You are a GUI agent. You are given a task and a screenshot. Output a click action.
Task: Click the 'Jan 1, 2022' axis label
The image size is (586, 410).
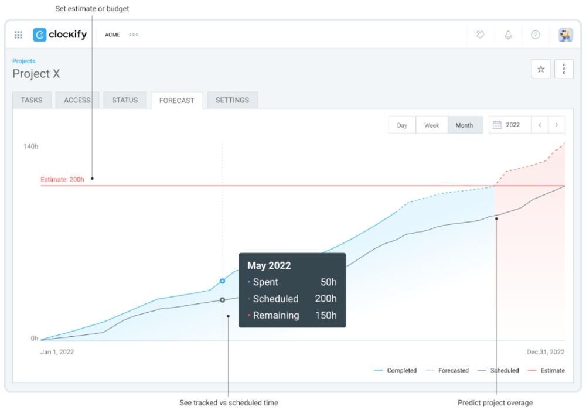[57, 352]
